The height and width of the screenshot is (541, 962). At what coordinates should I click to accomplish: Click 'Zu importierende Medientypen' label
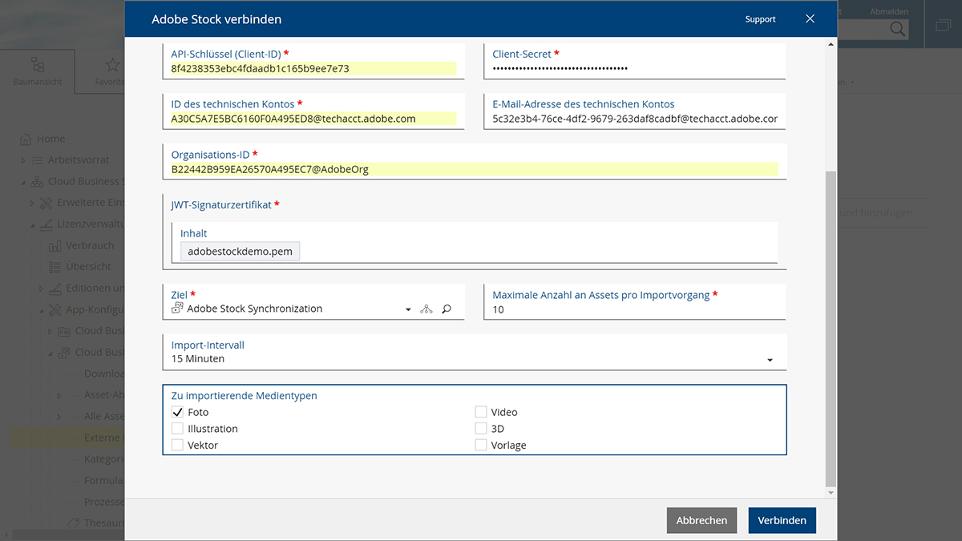[x=245, y=396]
